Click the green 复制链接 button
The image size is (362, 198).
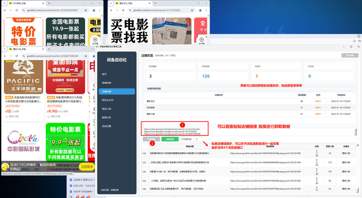[x=170, y=139]
